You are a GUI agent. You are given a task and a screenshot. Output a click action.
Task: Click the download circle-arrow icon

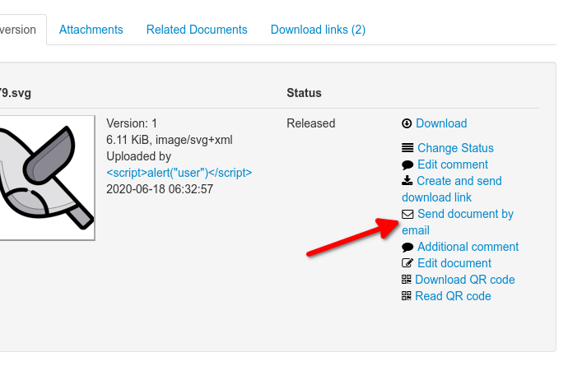point(407,123)
